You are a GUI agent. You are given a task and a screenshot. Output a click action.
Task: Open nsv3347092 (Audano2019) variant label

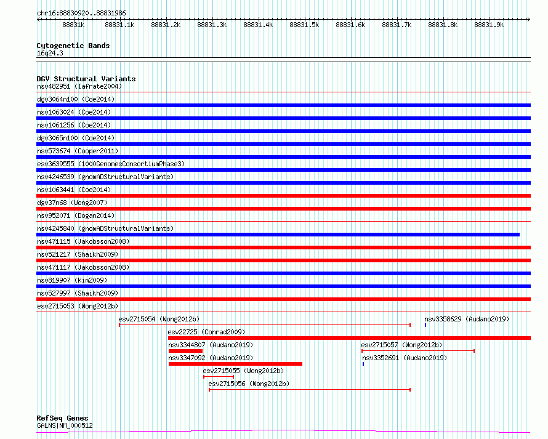click(211, 358)
